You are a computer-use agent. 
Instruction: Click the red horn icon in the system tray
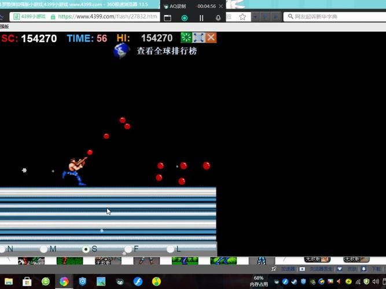tap(339, 281)
